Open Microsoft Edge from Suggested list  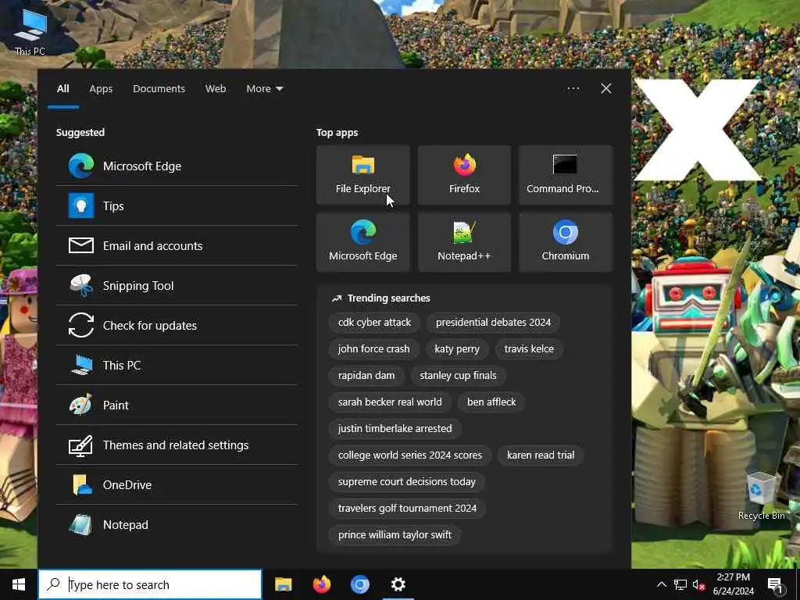click(177, 166)
